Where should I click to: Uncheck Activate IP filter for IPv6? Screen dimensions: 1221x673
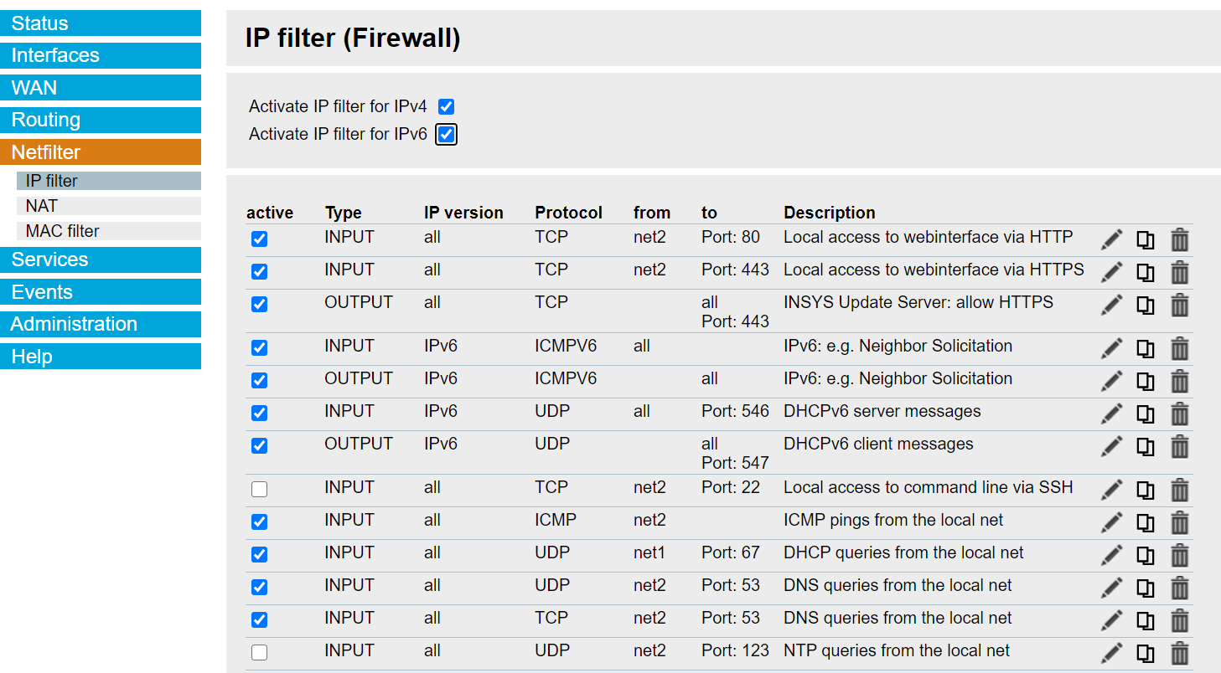click(x=446, y=134)
